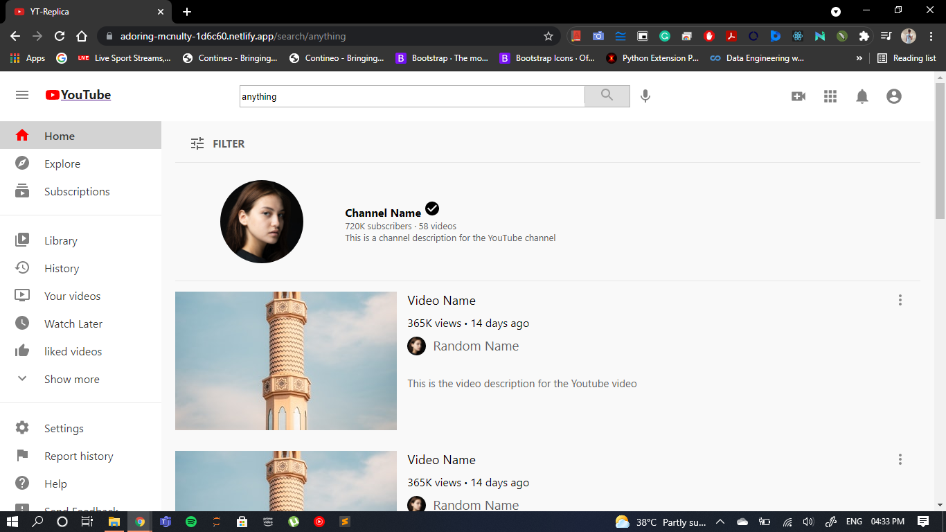
Task: Open the YouTube apps grid
Action: coord(830,96)
